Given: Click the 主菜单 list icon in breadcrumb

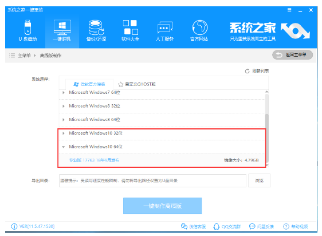Looking at the screenshot, I should point(12,56).
